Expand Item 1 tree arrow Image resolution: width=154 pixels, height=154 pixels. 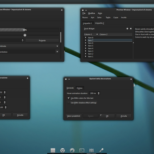click(x=85, y=56)
